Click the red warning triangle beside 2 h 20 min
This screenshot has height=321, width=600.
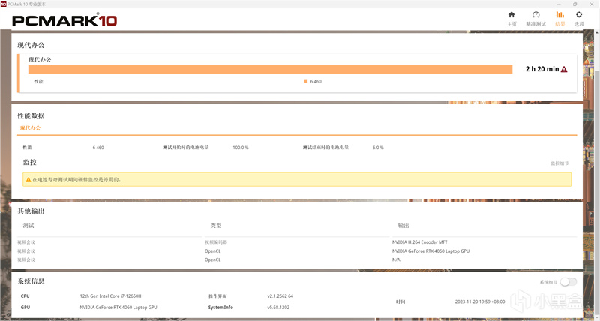pyautogui.click(x=564, y=69)
